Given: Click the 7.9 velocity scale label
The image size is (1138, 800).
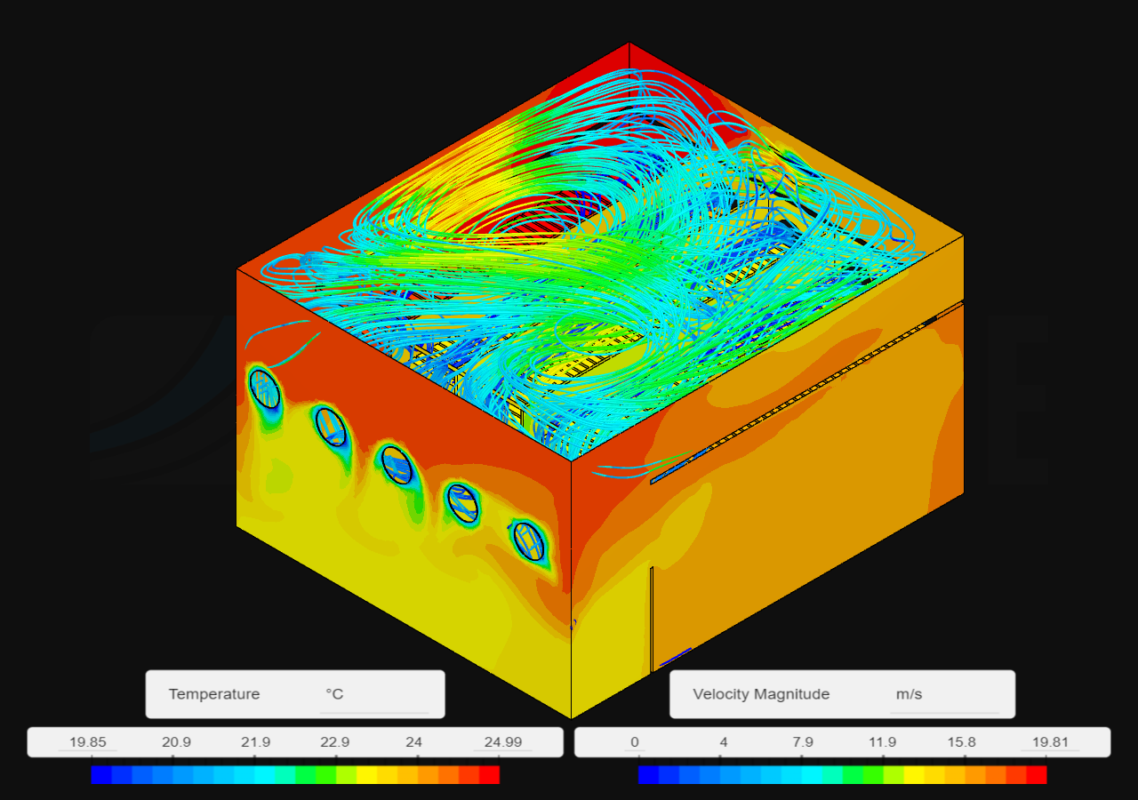Looking at the screenshot, I should tap(803, 742).
